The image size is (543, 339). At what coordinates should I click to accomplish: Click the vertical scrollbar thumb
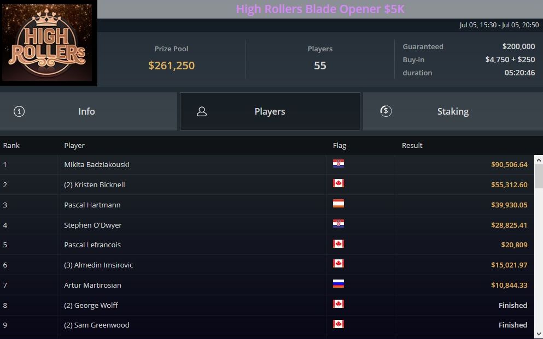click(539, 176)
